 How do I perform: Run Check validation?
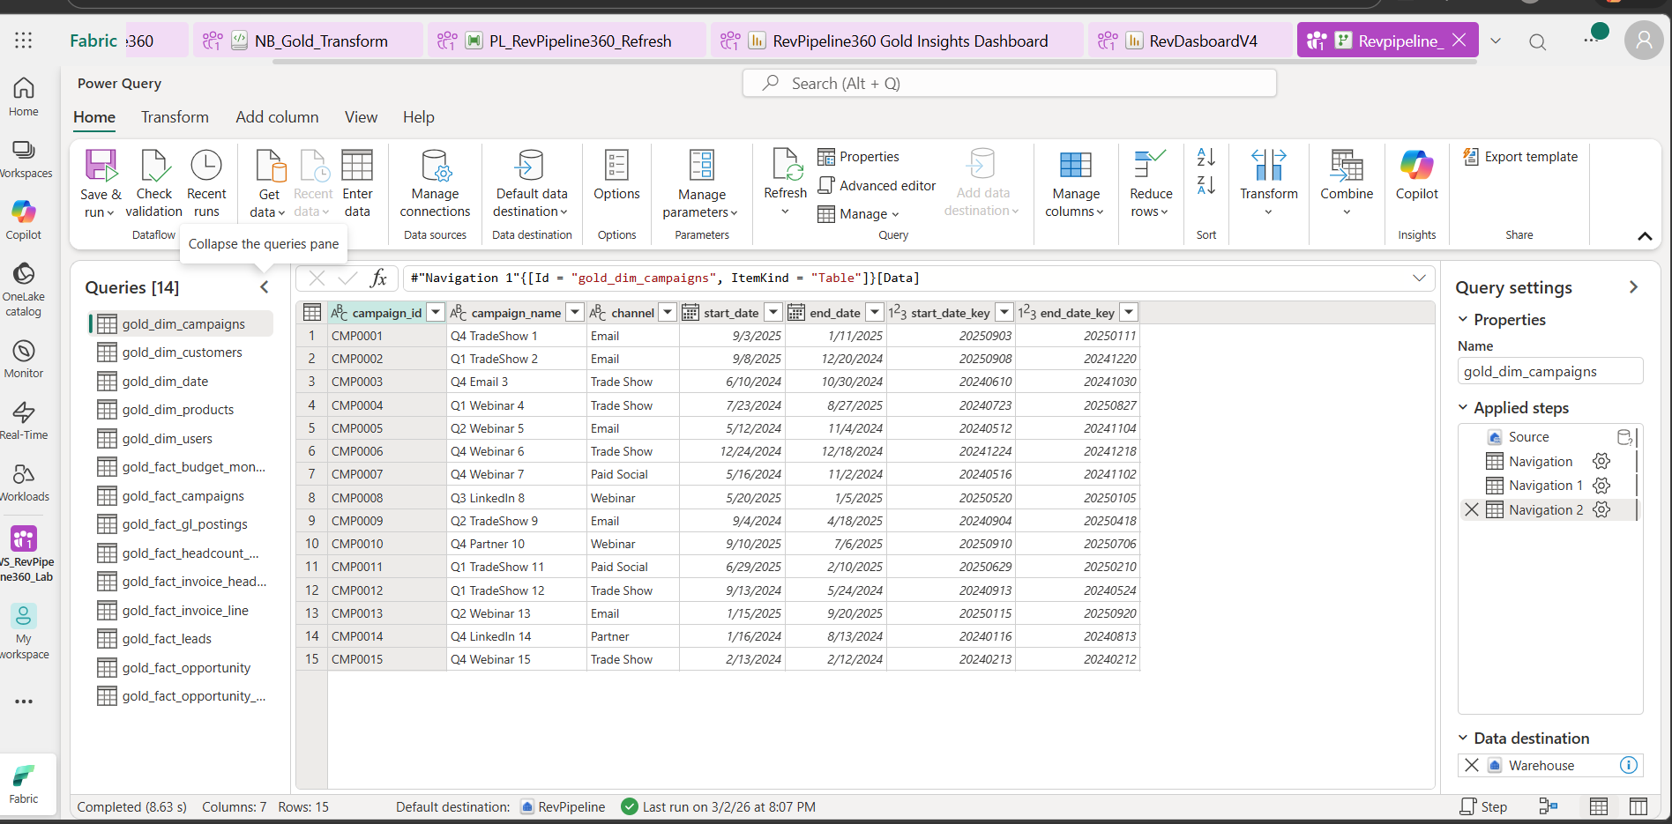click(153, 181)
